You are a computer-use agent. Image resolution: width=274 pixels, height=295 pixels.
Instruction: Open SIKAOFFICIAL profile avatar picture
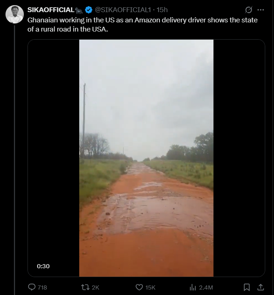(x=15, y=14)
